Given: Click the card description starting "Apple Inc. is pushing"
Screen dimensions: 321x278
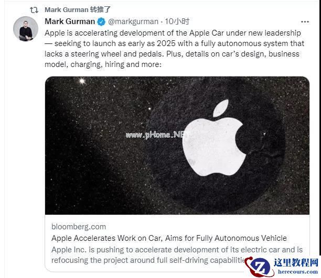Looking at the screenshot, I should [x=177, y=255].
